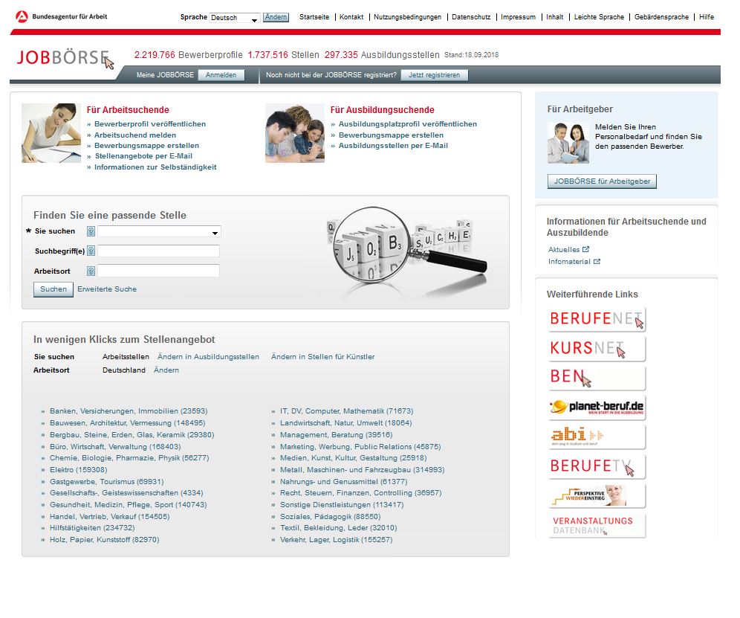This screenshot has width=740, height=618.
Task: Open Elektro (159308) category
Action: pyautogui.click(x=78, y=470)
